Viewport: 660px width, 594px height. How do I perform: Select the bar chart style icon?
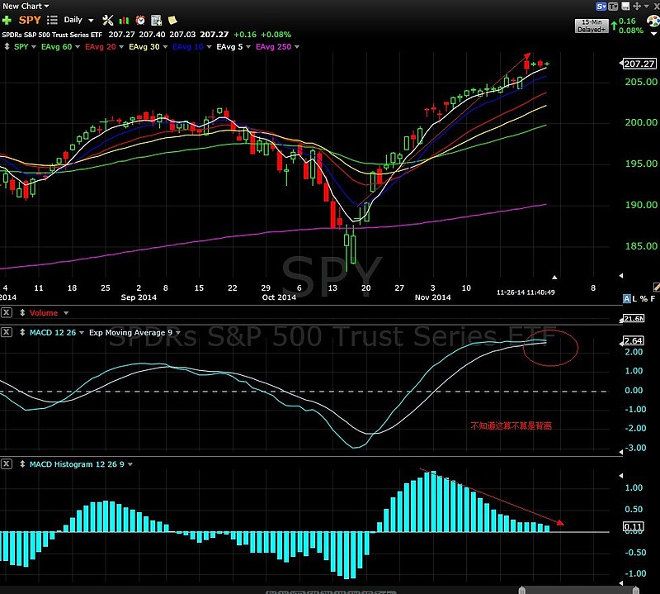(x=124, y=19)
